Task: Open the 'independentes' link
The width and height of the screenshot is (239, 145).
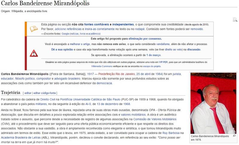Action: [x=123, y=25]
